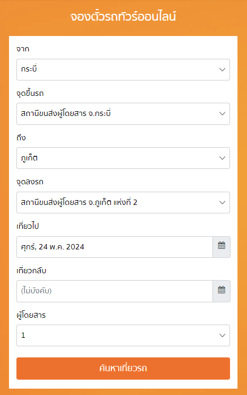Screen dimensions: 247x395
Task: Open the calendar icon beside เที่ยวกลับ field
Action: (222, 291)
